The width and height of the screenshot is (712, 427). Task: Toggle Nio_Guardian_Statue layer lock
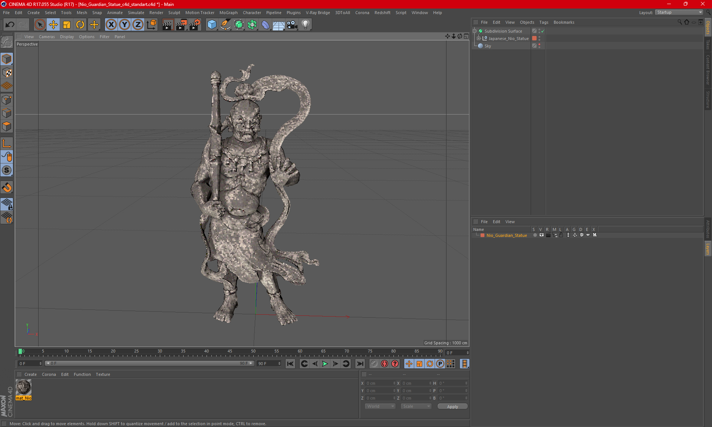click(561, 235)
